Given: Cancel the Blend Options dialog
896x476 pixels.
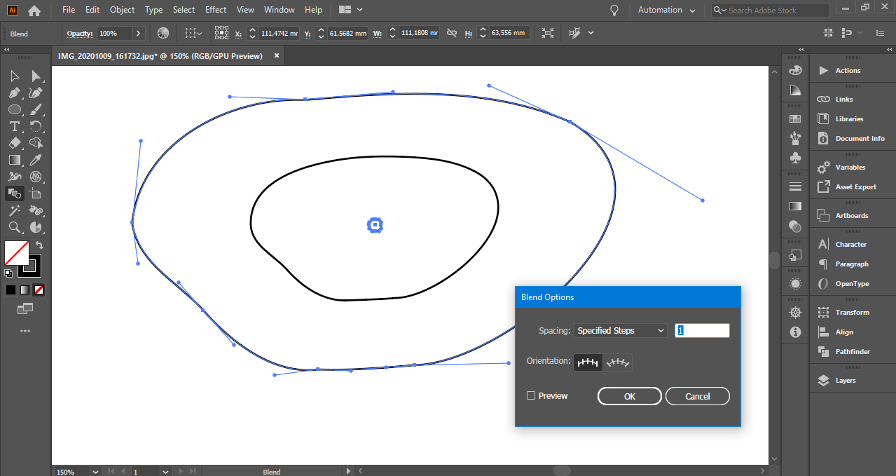Looking at the screenshot, I should pos(697,397).
